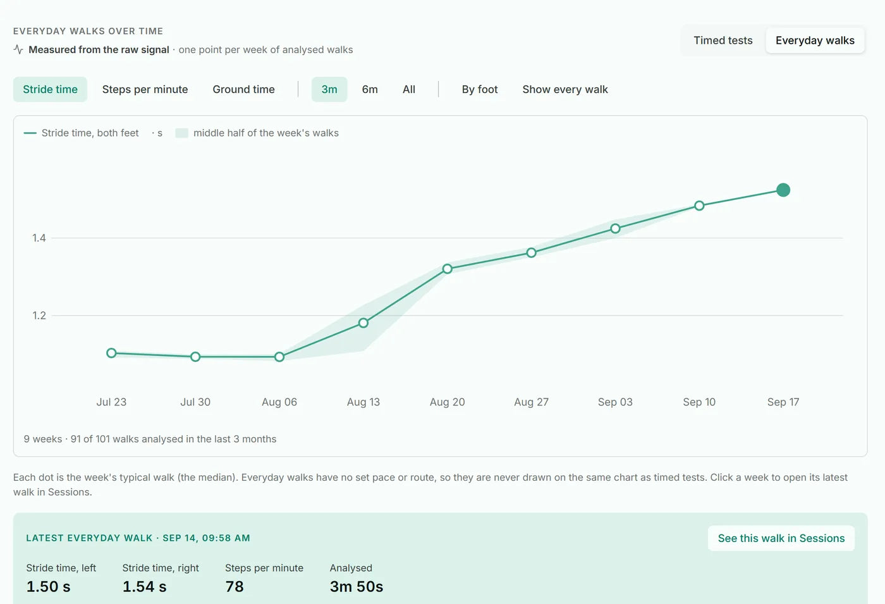Image resolution: width=885 pixels, height=604 pixels.
Task: Click the Sep 17 axis label
Action: (x=783, y=402)
